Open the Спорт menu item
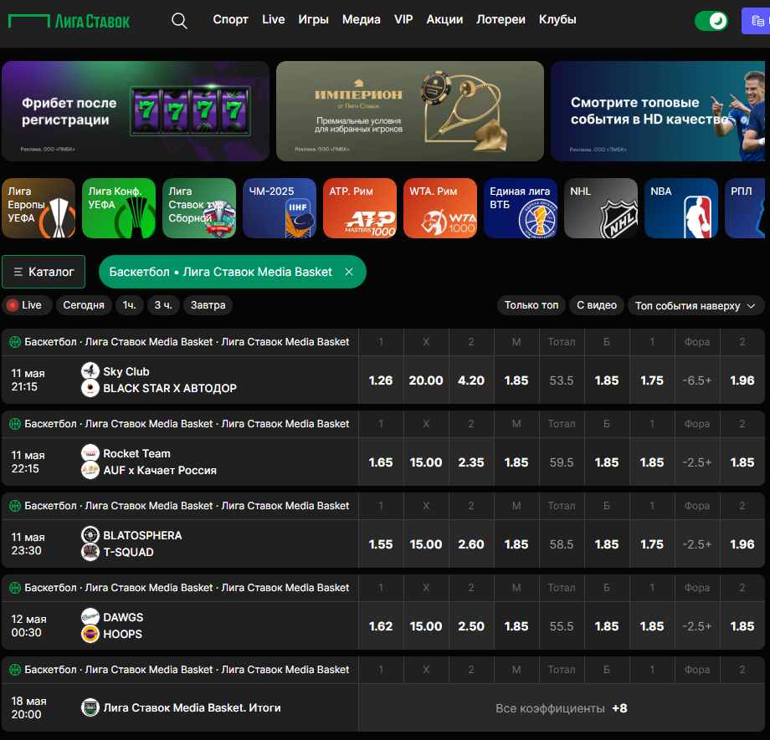The height and width of the screenshot is (740, 770). click(x=230, y=19)
